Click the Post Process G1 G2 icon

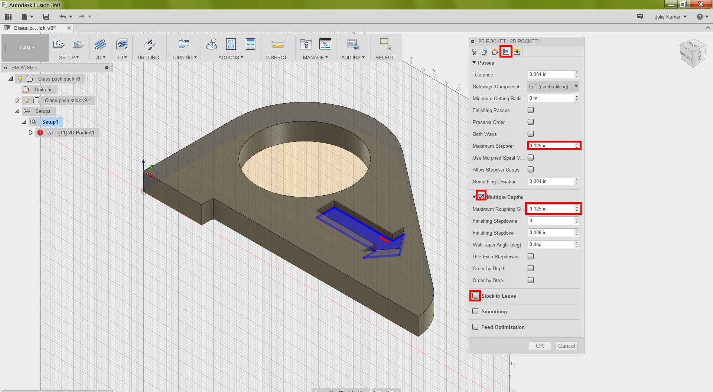pos(231,44)
